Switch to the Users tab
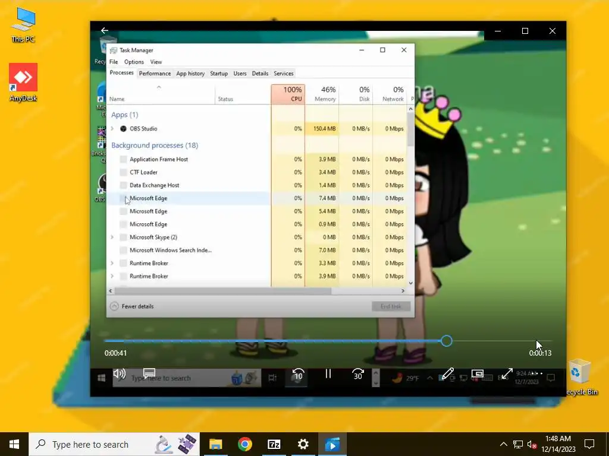 click(240, 73)
